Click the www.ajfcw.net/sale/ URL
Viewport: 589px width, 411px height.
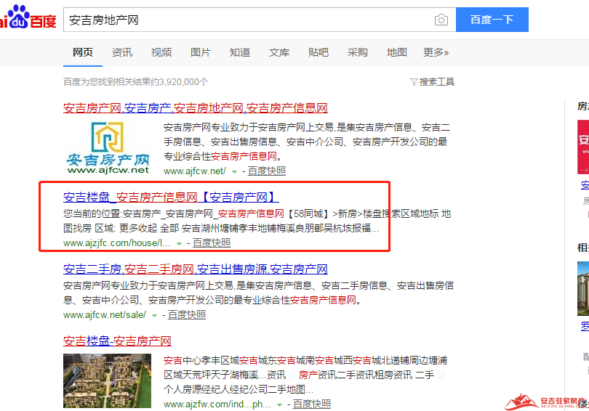[105, 315]
